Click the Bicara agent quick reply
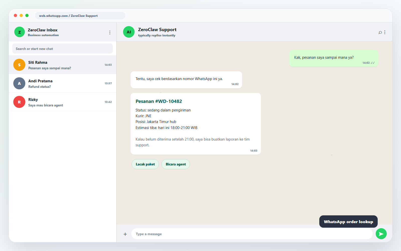Viewport: 401px width, 251px height. pyautogui.click(x=176, y=164)
